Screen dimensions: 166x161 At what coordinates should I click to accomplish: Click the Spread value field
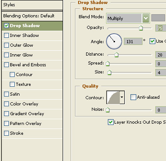pos(161,64)
